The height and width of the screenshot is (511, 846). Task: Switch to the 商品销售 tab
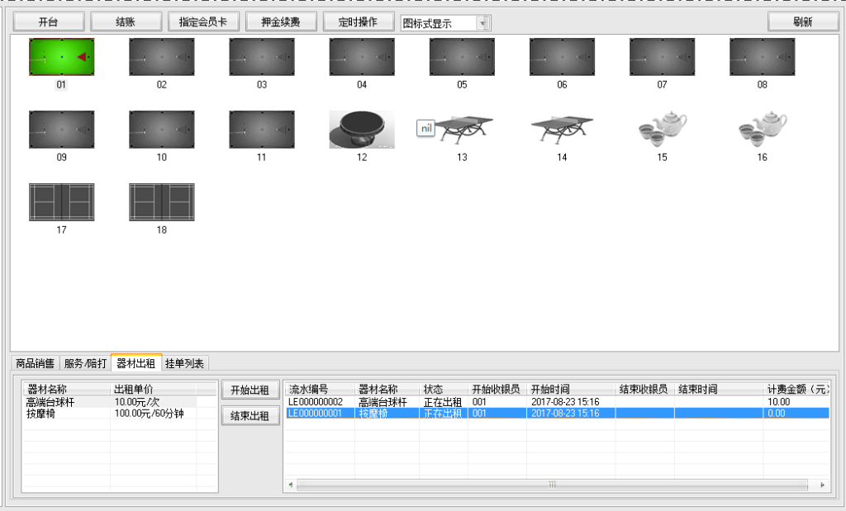tap(36, 363)
